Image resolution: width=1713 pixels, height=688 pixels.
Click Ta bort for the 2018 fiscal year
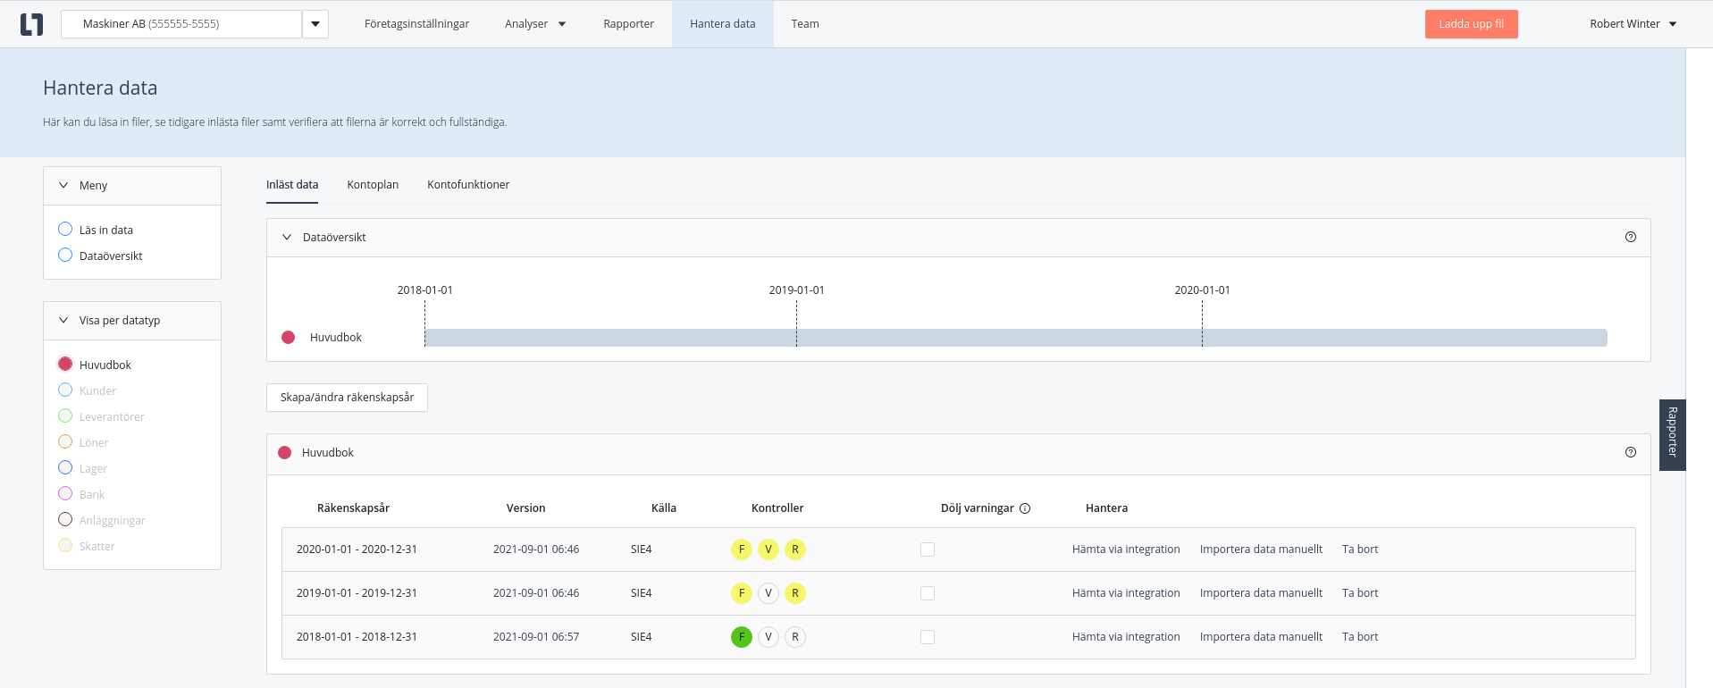point(1359,637)
